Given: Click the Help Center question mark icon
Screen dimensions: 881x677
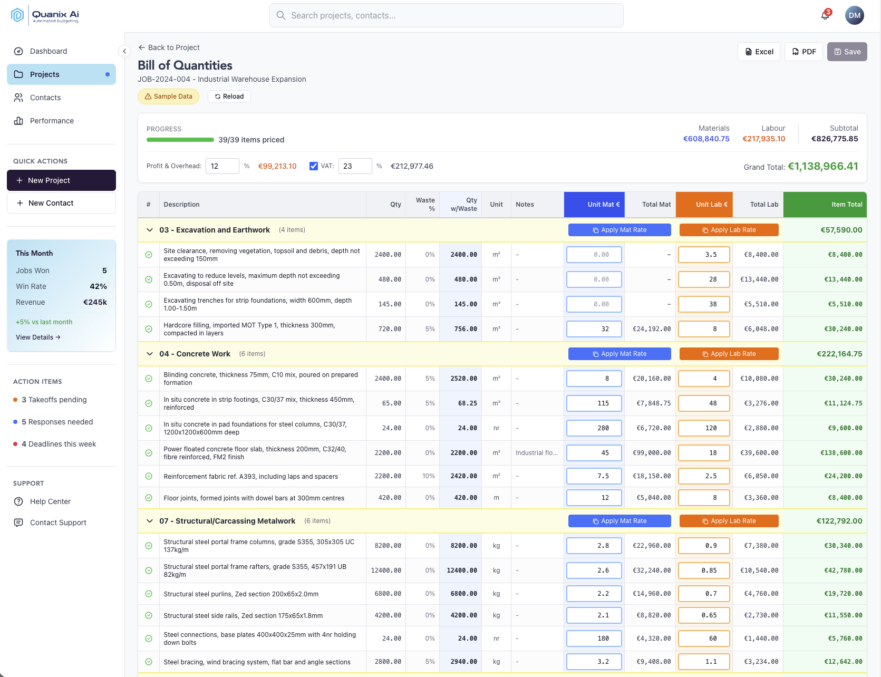Looking at the screenshot, I should tap(18, 501).
